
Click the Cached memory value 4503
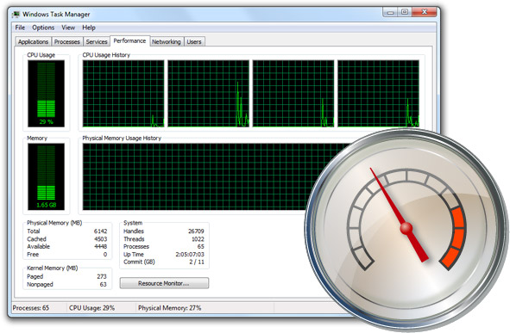coord(100,239)
